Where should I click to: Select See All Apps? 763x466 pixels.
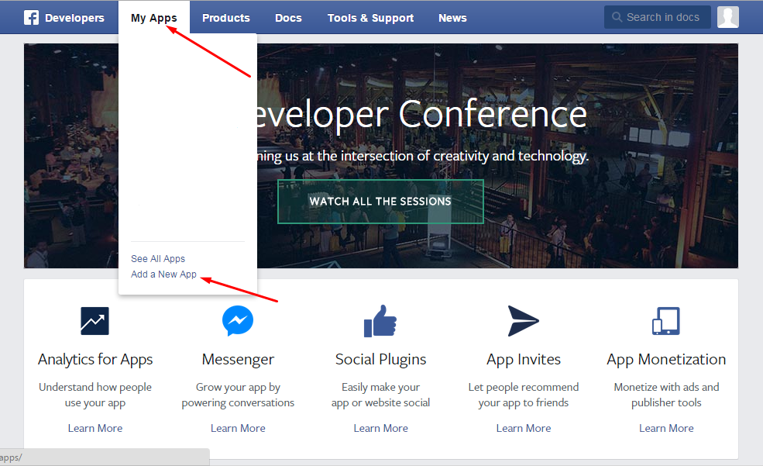[158, 258]
